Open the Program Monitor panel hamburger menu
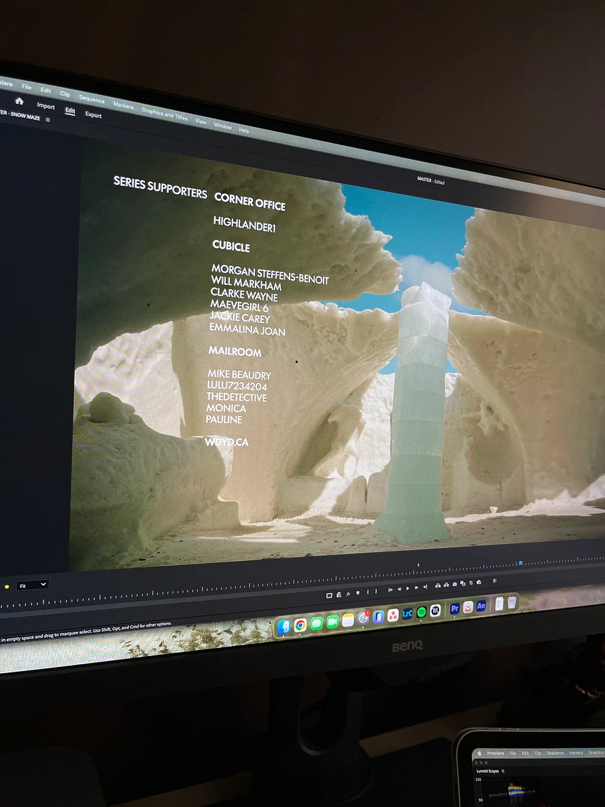Screen dimensions: 605x807 pyautogui.click(x=48, y=120)
